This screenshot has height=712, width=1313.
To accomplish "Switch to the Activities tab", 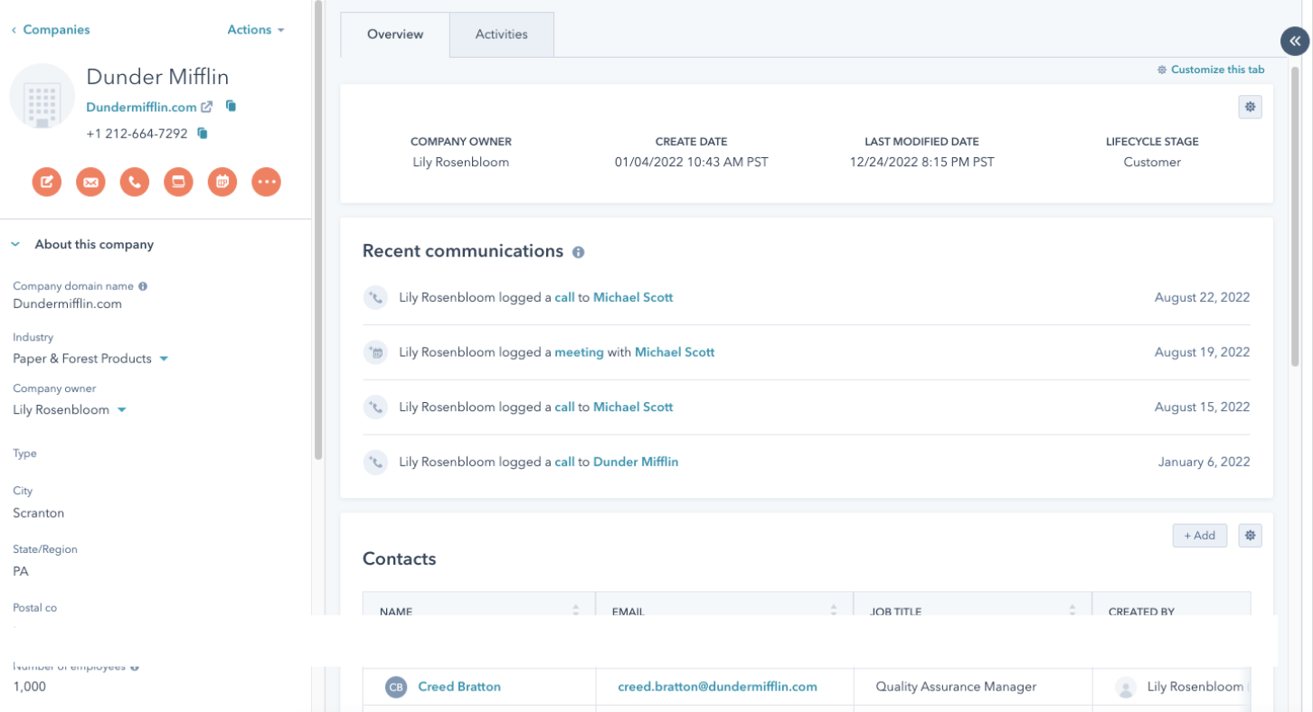I will tap(502, 34).
